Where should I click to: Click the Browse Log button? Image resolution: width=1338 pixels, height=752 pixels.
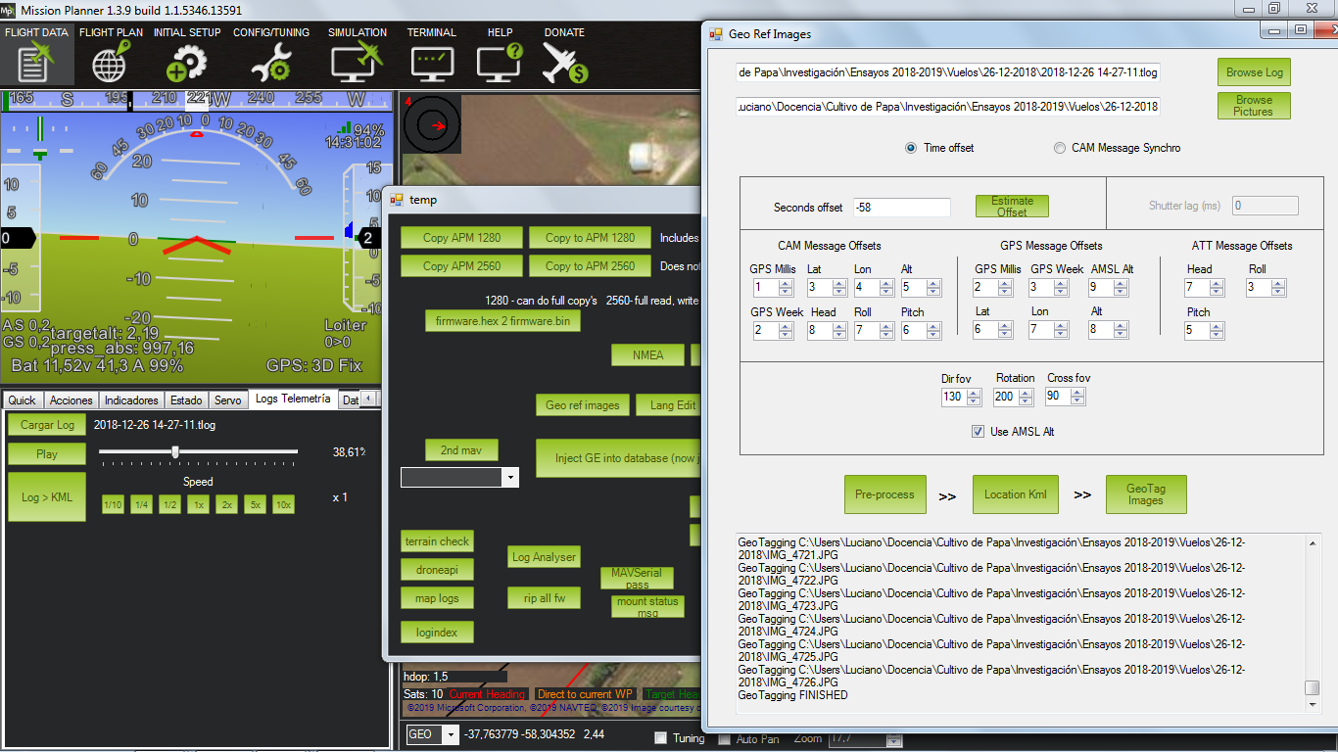coord(1254,72)
